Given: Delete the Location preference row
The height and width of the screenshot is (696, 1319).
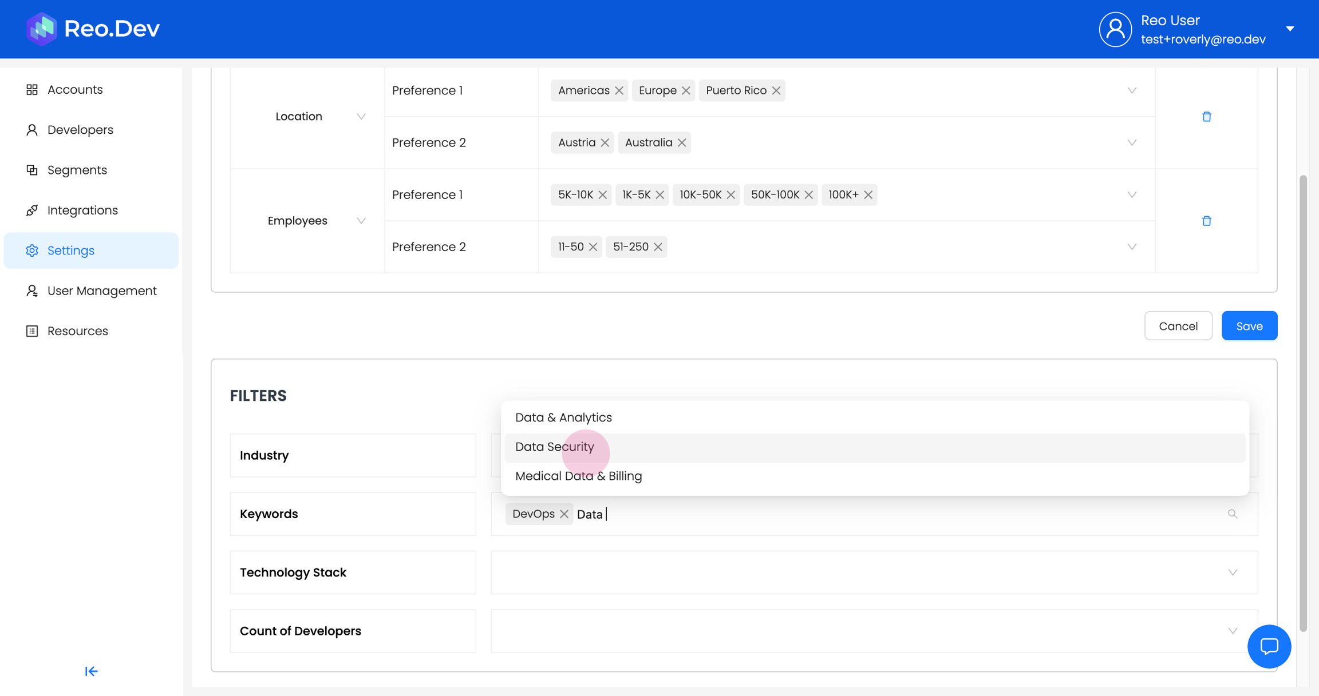Looking at the screenshot, I should (x=1206, y=117).
